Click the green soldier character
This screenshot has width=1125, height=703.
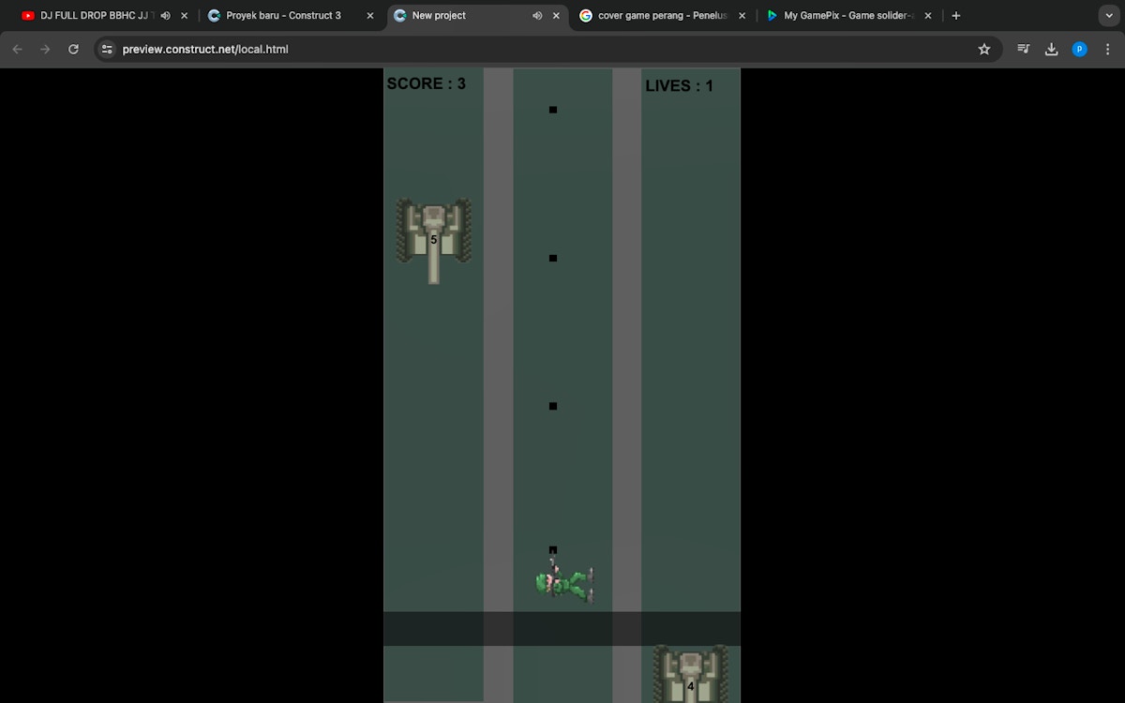point(564,583)
